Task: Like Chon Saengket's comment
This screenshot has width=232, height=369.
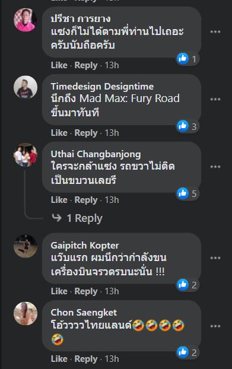Action: click(59, 359)
